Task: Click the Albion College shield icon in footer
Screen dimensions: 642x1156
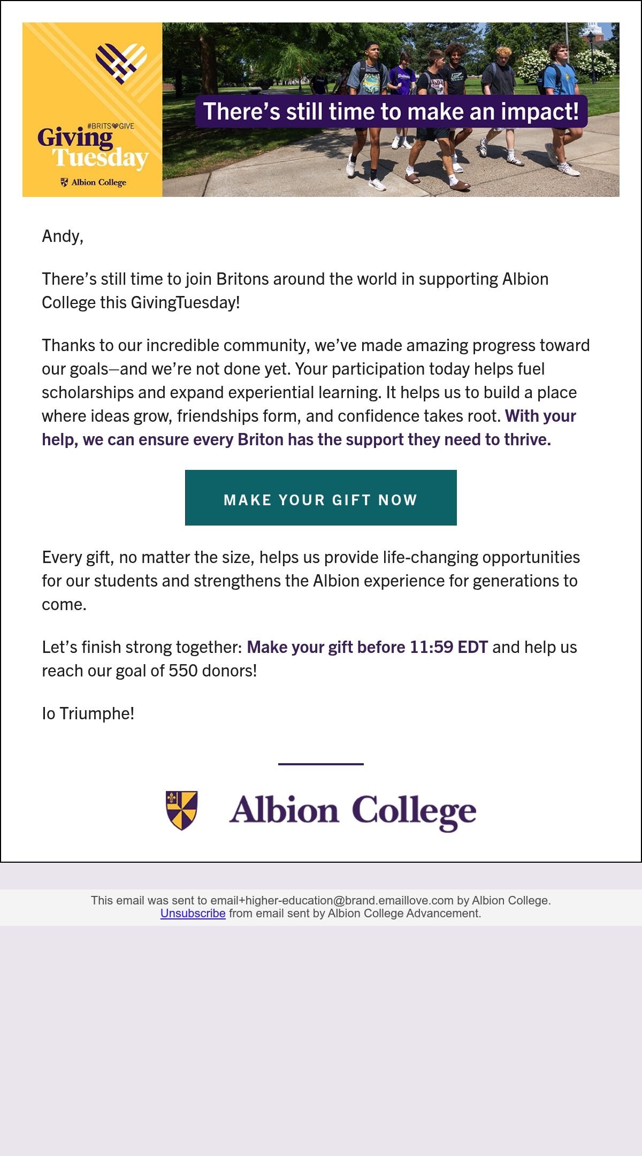Action: coord(182,810)
